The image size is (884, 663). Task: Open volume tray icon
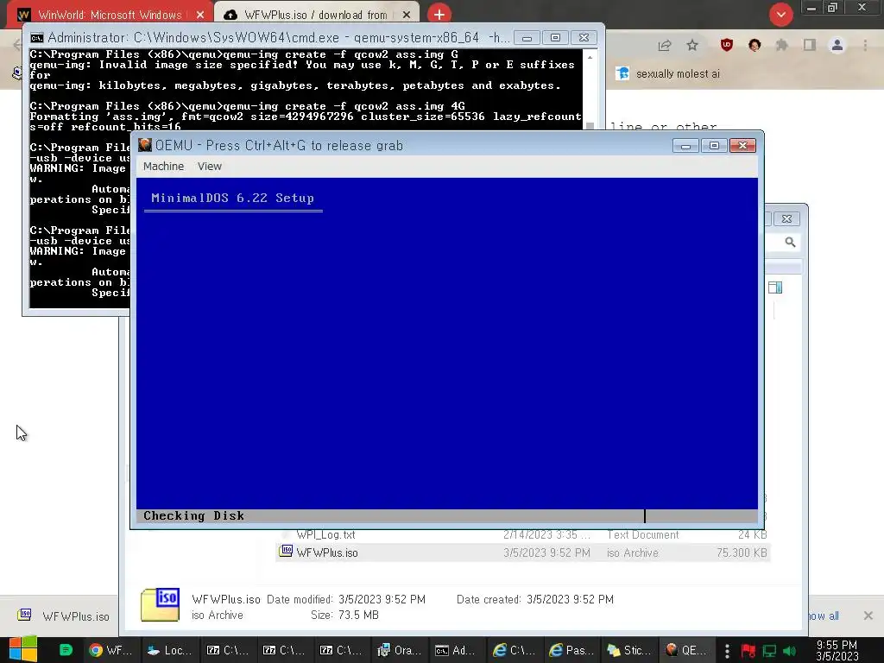click(789, 651)
